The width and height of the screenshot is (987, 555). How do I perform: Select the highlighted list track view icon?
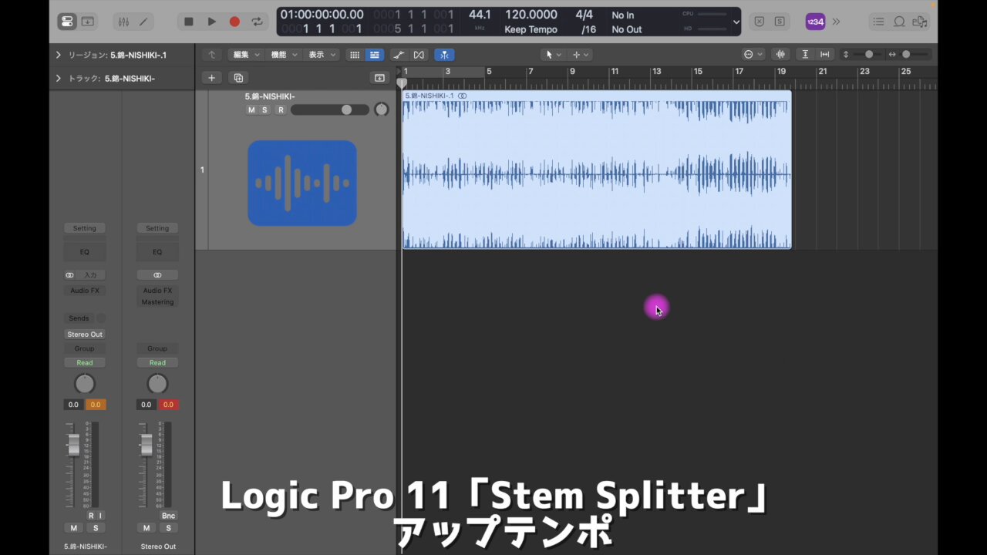(x=374, y=55)
